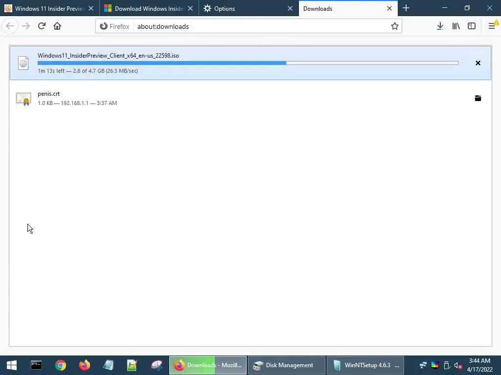
Task: Open the green chart notepad taskbar icon
Action: click(x=132, y=365)
